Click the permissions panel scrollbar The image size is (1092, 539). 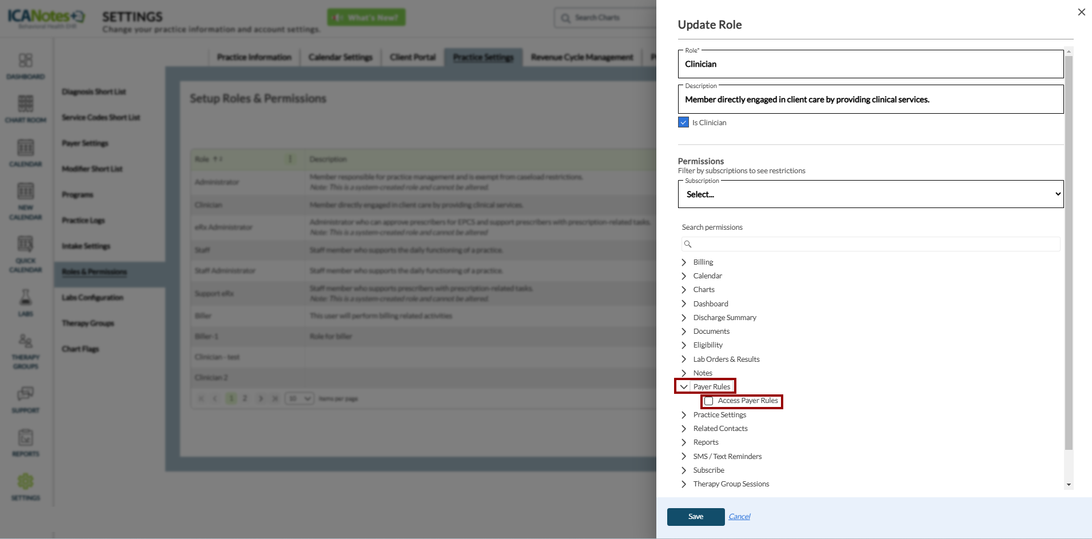coord(1069,251)
